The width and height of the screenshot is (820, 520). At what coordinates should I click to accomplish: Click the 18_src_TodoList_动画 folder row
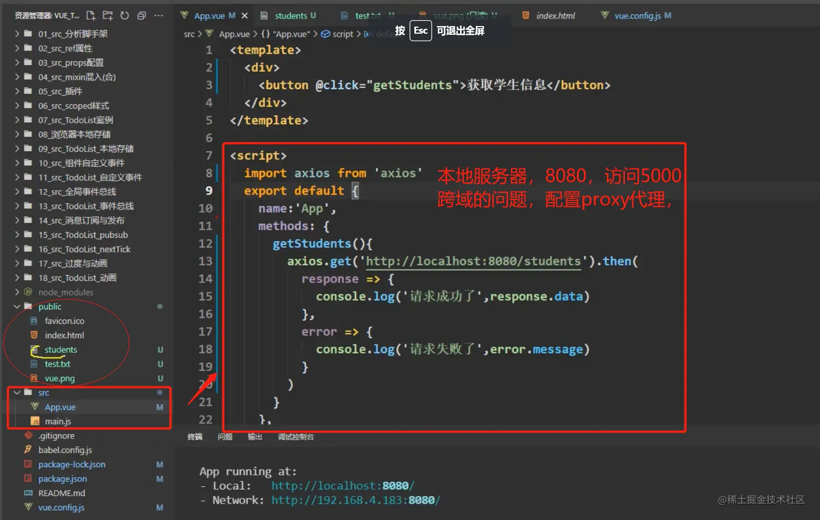click(x=87, y=278)
